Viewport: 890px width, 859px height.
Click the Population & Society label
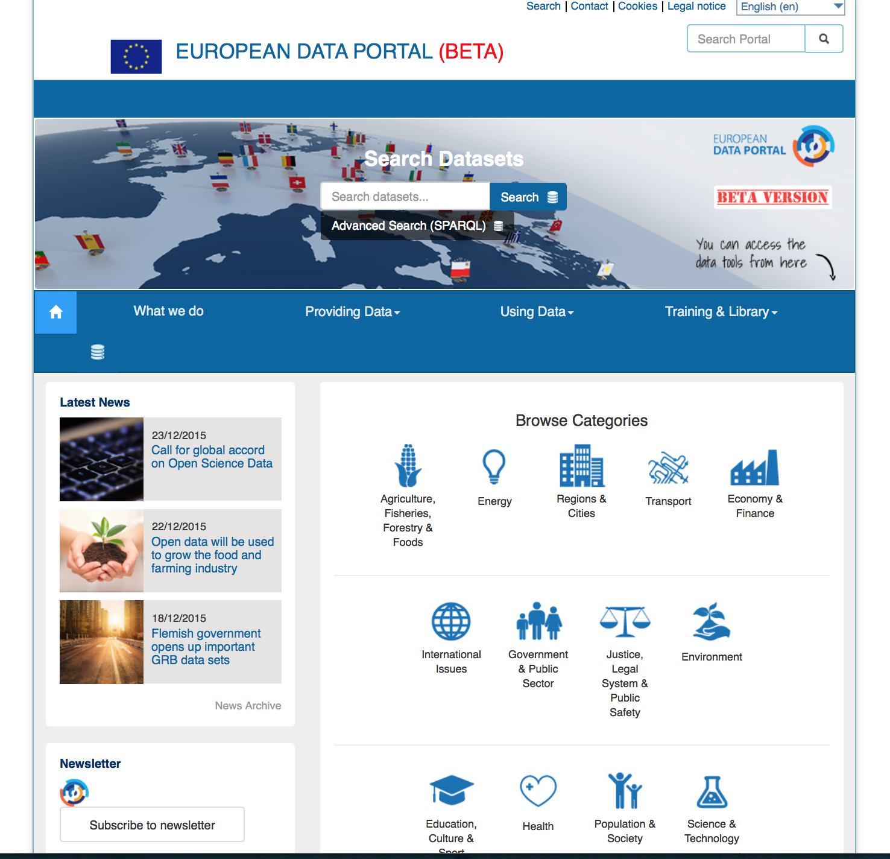click(625, 831)
